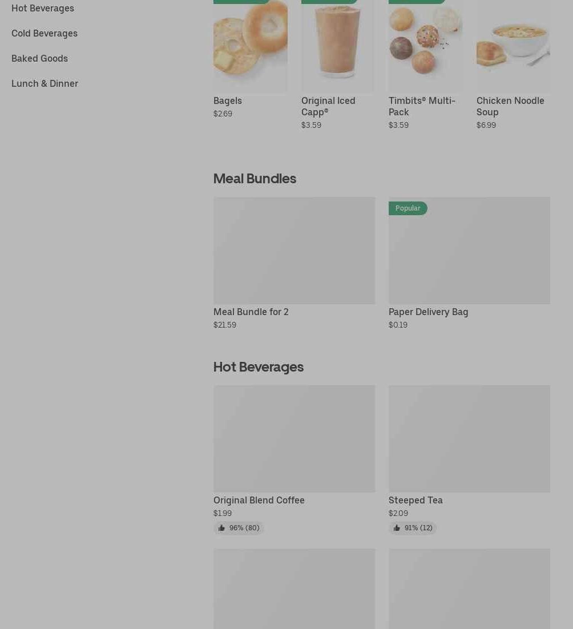Open the Hot Beverages sidebar category

(x=42, y=8)
